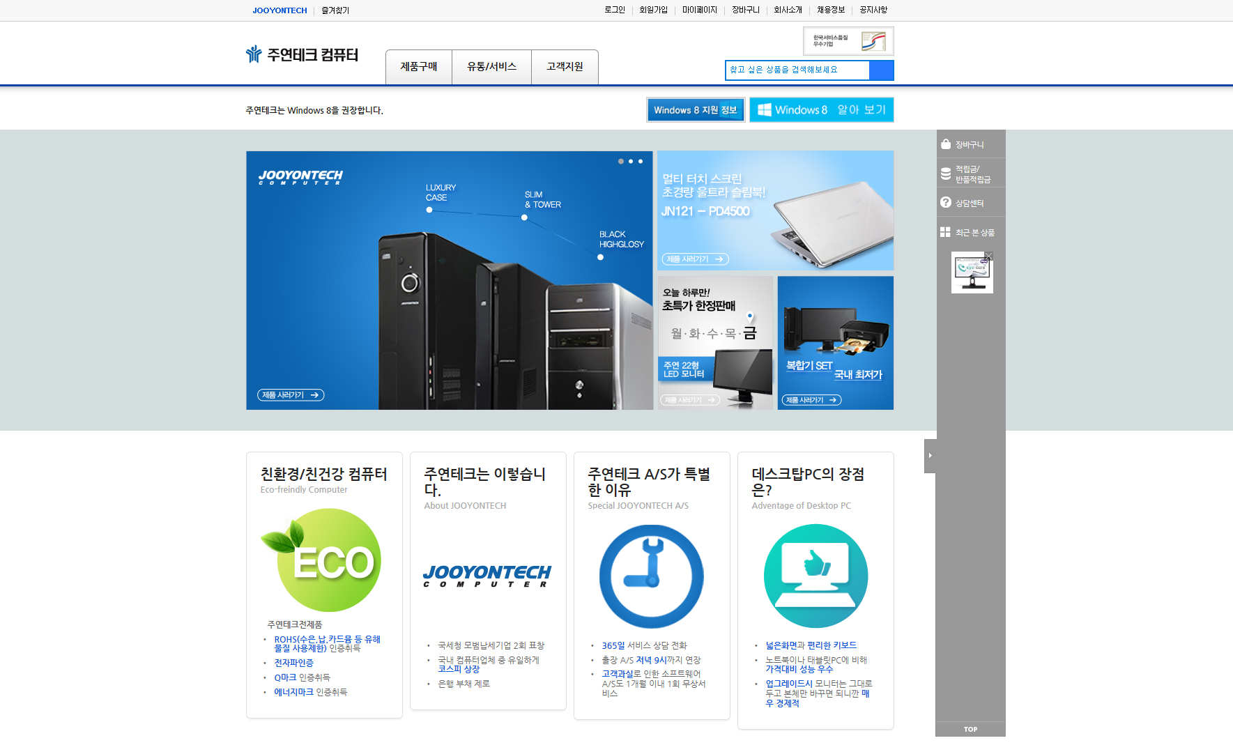Open the shopping cart icon in the sidebar
The width and height of the screenshot is (1233, 745).
(x=946, y=144)
